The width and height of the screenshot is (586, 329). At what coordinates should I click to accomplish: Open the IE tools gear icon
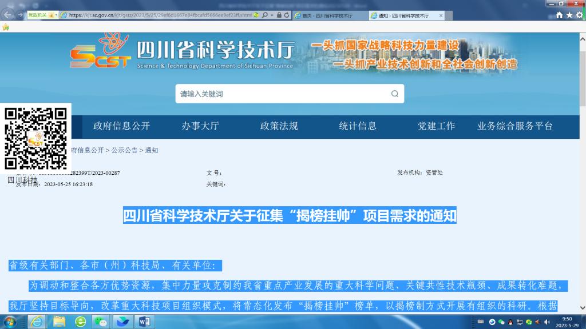579,15
